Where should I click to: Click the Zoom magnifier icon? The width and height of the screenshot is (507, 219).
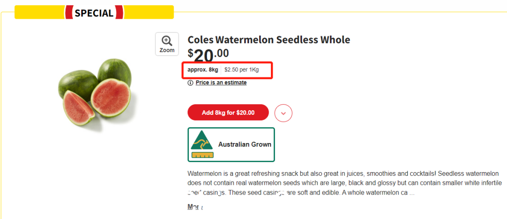pyautogui.click(x=167, y=41)
